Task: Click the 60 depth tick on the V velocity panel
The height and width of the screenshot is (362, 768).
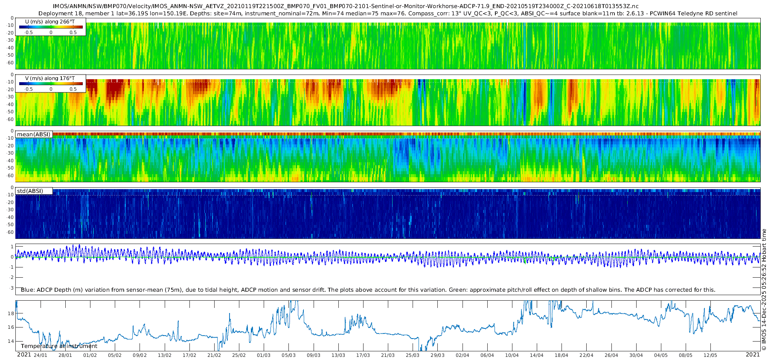Action: pyautogui.click(x=11, y=119)
